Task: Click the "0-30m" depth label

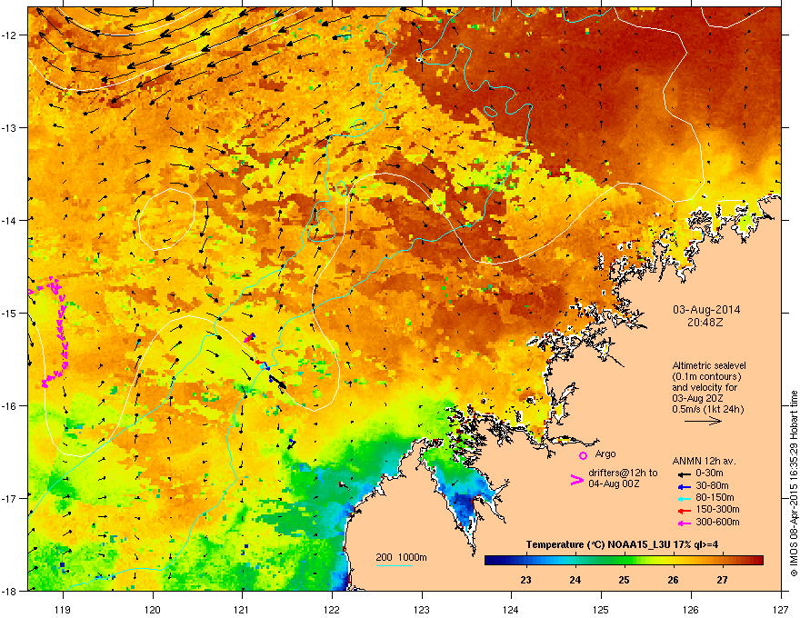Action: click(709, 473)
